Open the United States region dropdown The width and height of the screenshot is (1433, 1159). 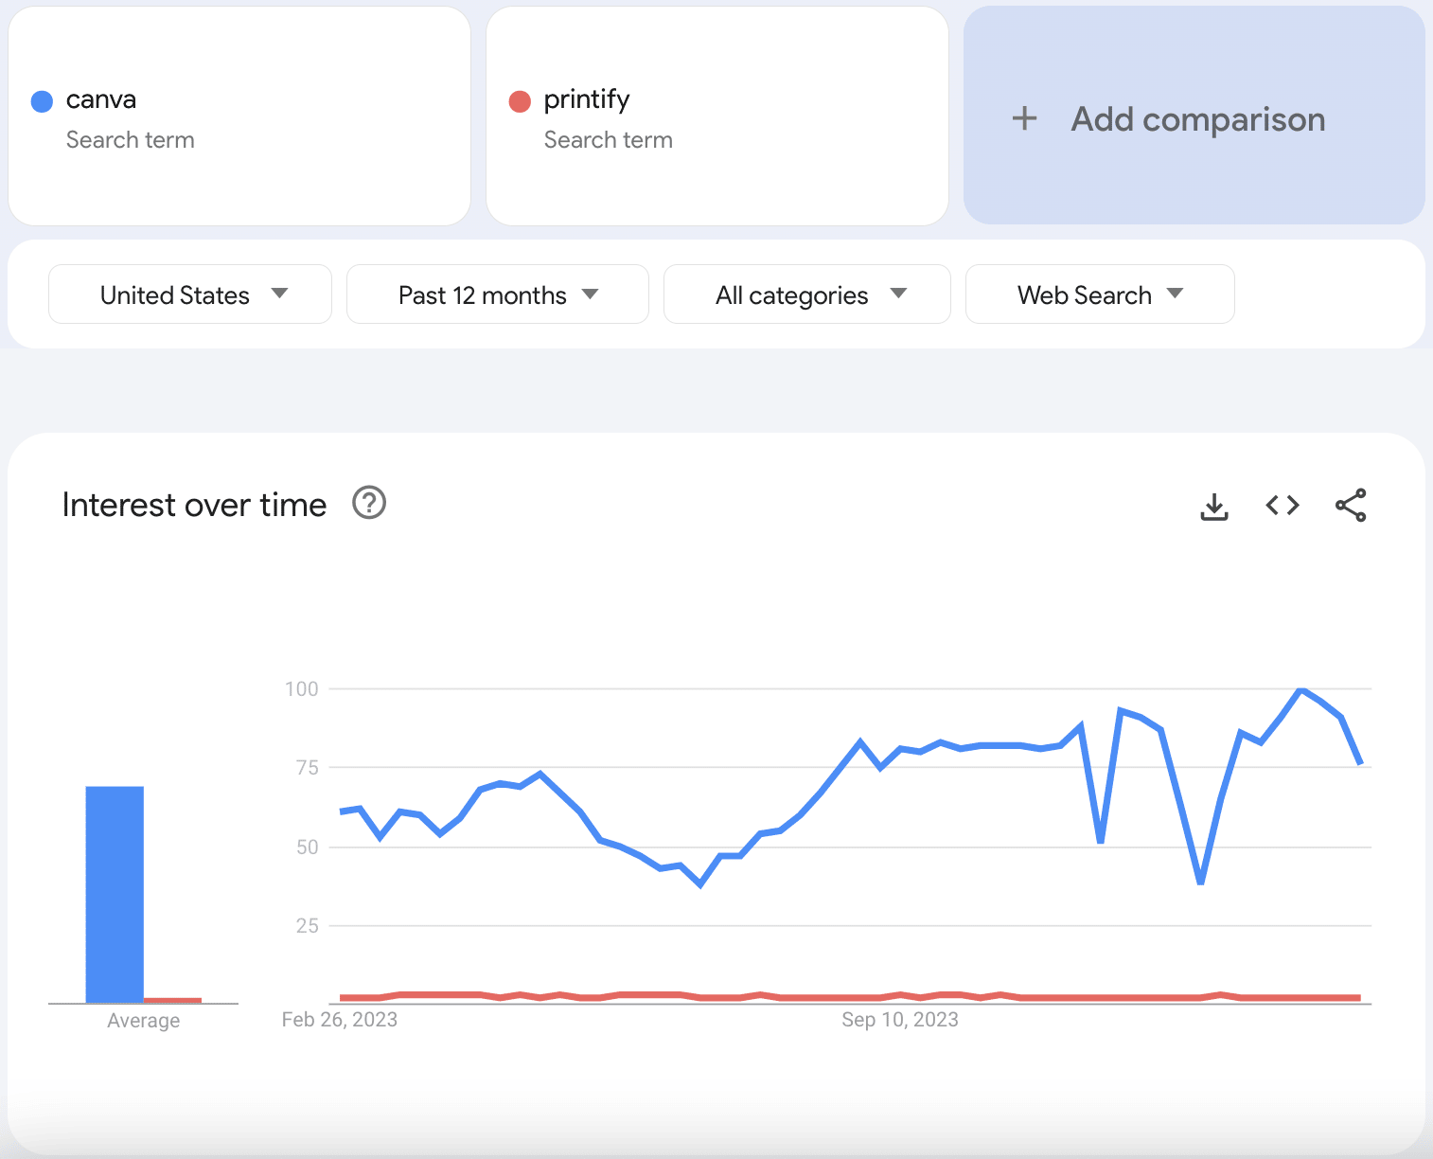[x=190, y=294]
